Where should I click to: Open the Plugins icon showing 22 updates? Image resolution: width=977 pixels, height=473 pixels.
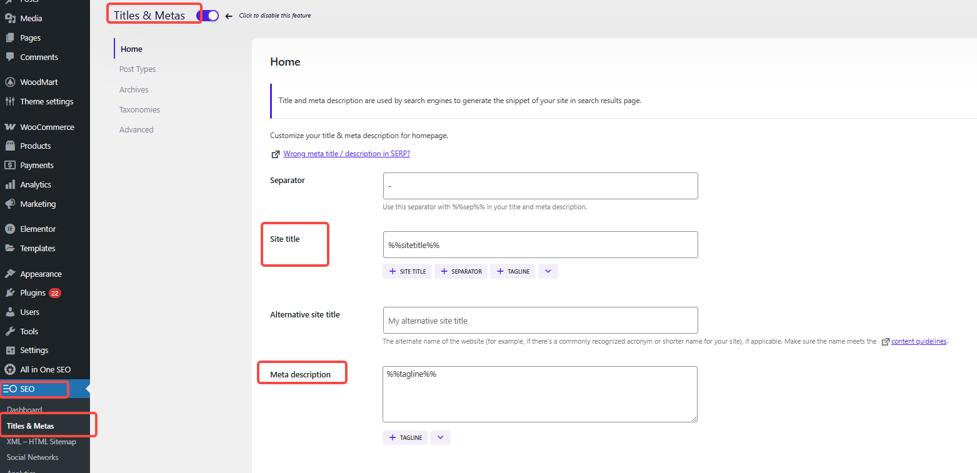click(11, 292)
